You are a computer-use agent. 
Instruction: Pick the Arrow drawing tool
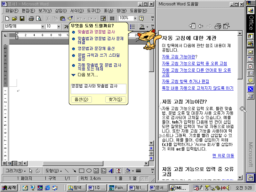[x=74, y=171]
